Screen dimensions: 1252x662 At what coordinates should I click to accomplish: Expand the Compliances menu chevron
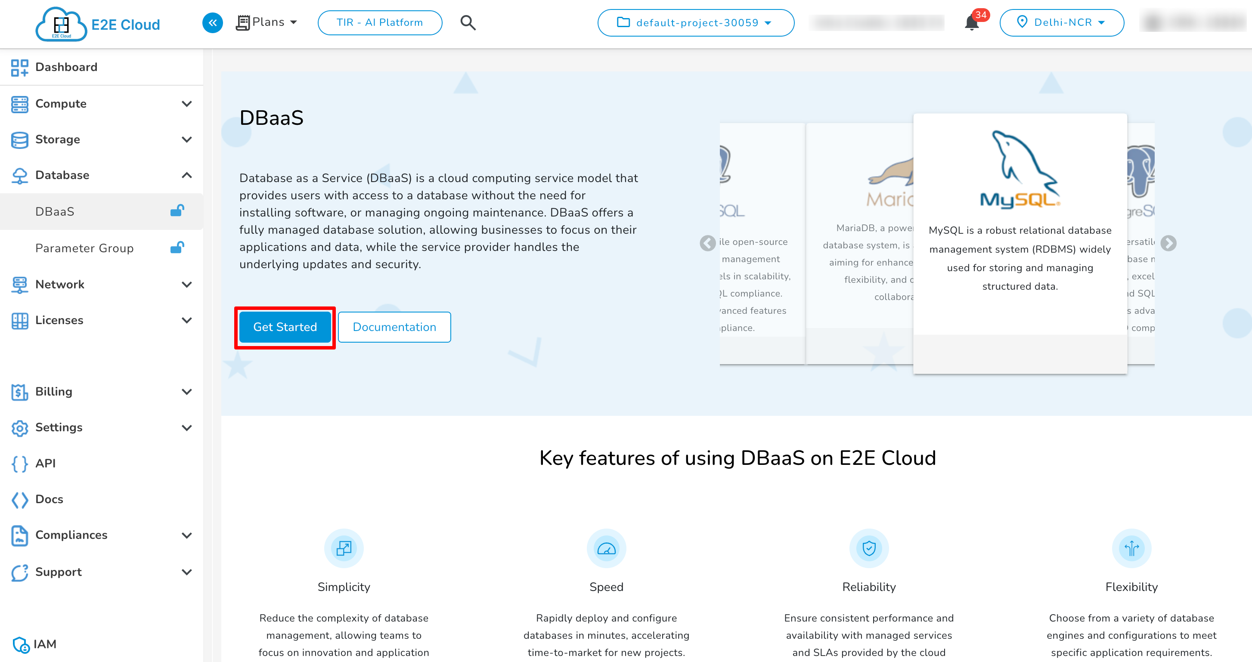pos(186,535)
